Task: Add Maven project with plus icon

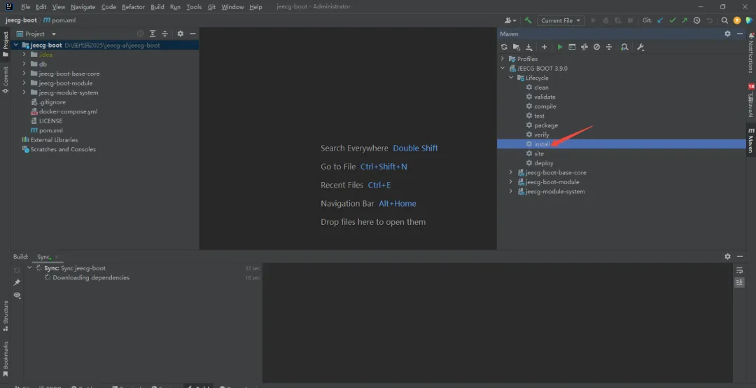Action: tap(544, 47)
